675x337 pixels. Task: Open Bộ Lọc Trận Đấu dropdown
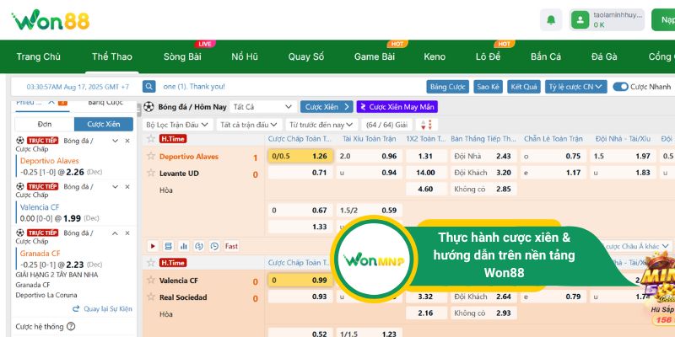(177, 125)
